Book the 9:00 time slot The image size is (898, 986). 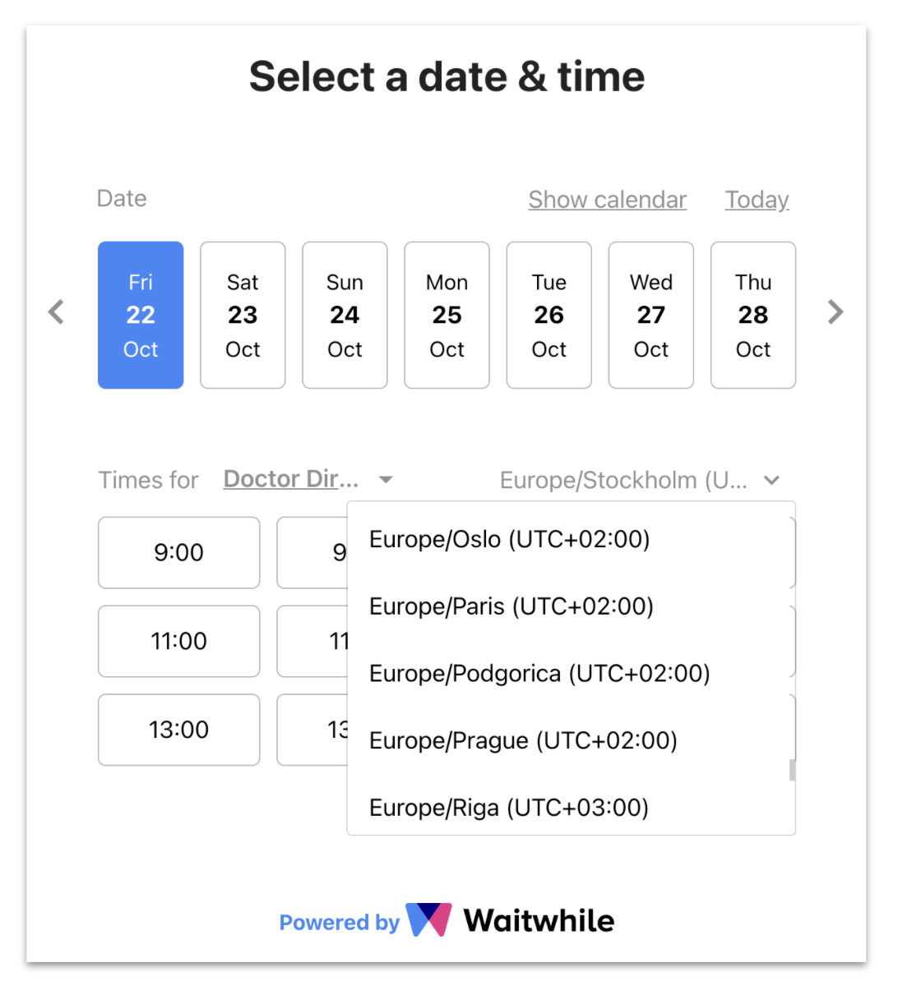[178, 552]
